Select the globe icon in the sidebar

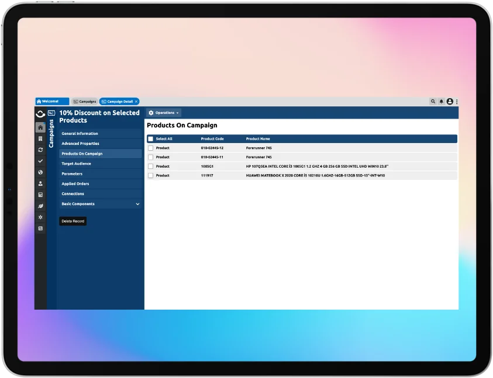[40, 172]
